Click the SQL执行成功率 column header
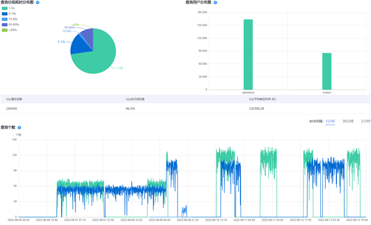 (x=135, y=99)
